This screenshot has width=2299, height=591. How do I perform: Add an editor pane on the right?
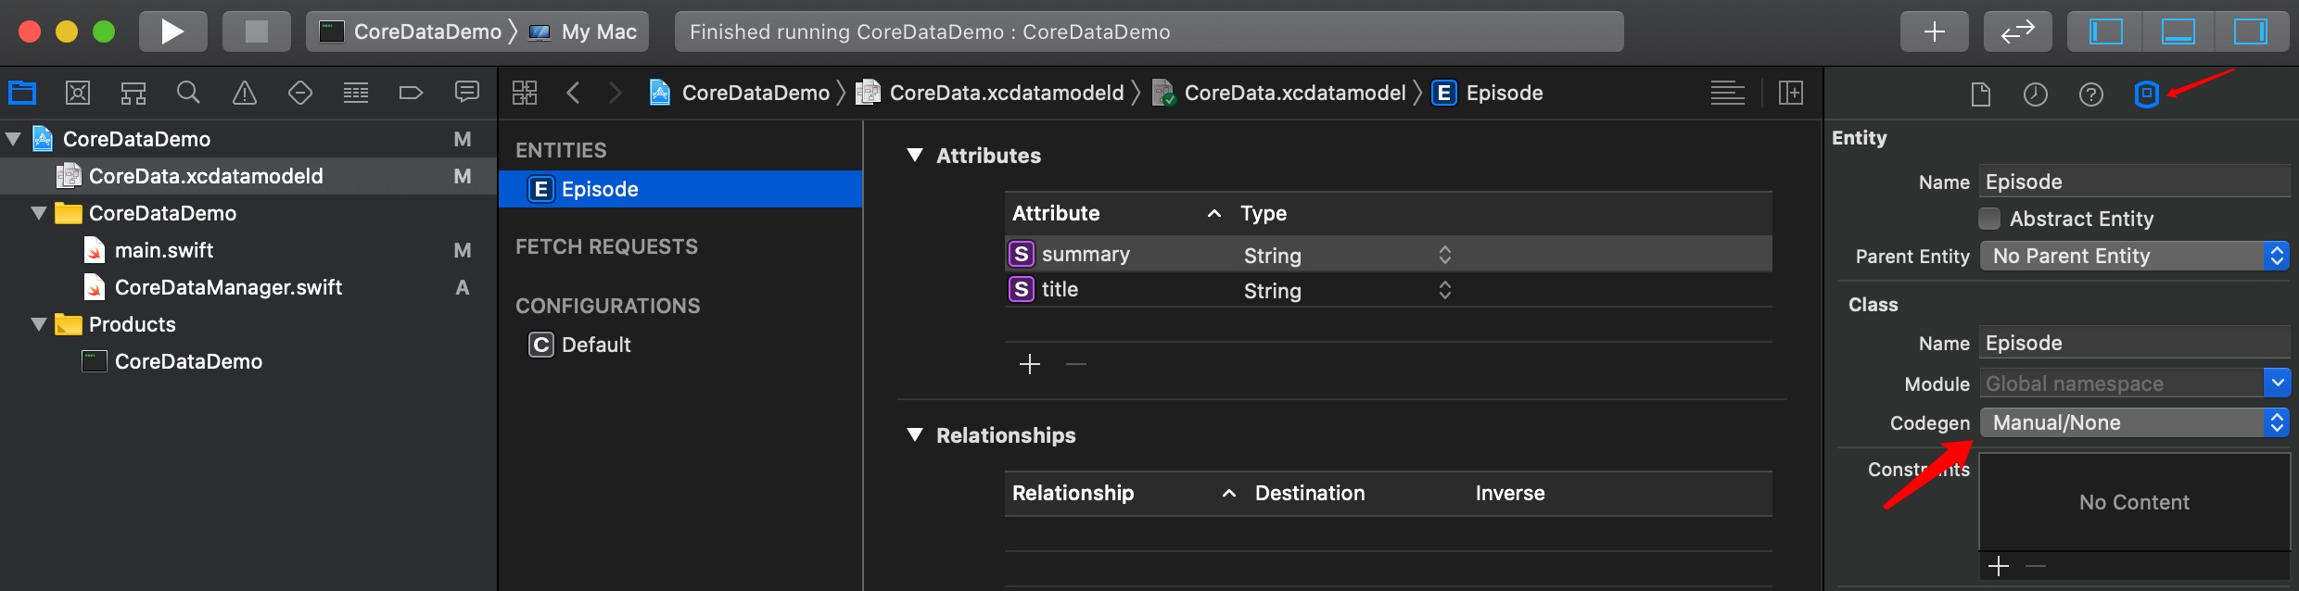pos(1791,93)
